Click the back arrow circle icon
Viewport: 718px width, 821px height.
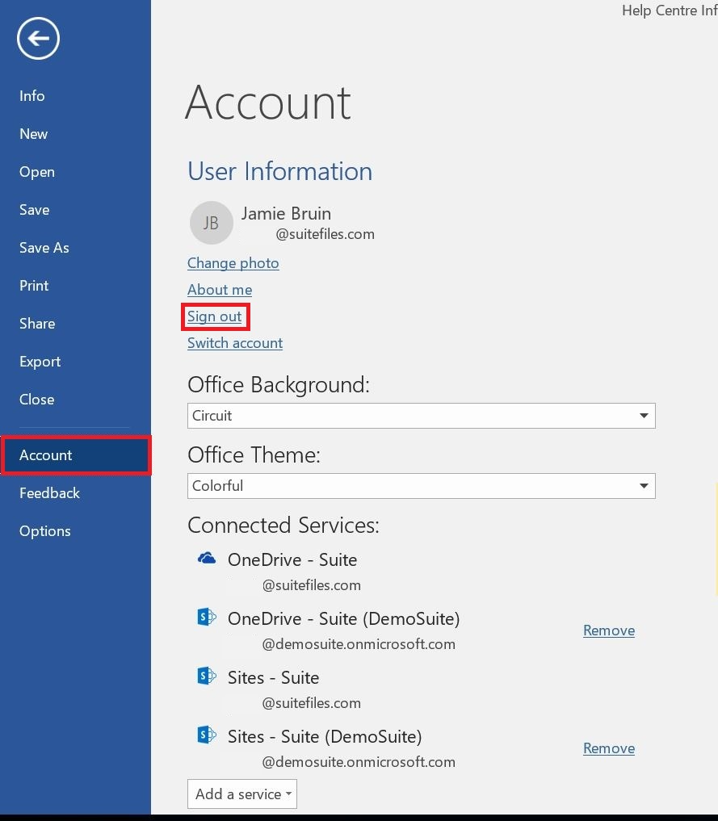click(x=38, y=38)
